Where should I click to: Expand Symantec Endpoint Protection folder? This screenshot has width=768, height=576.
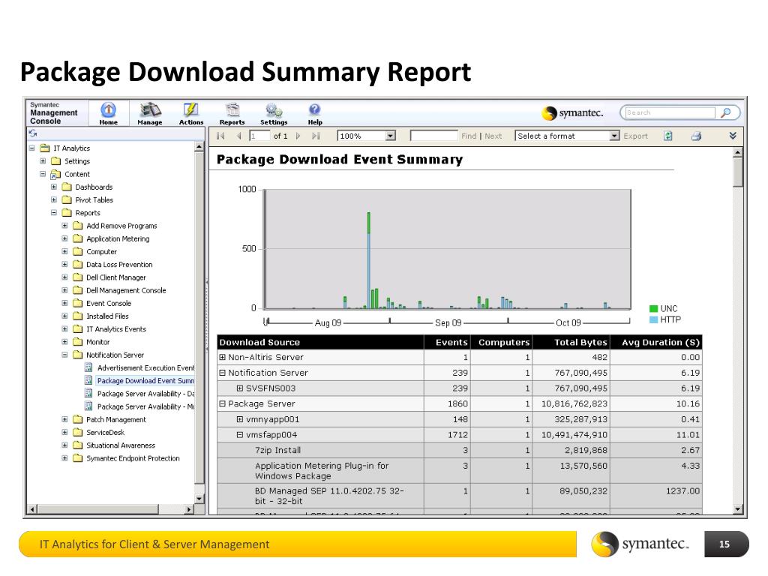64,458
